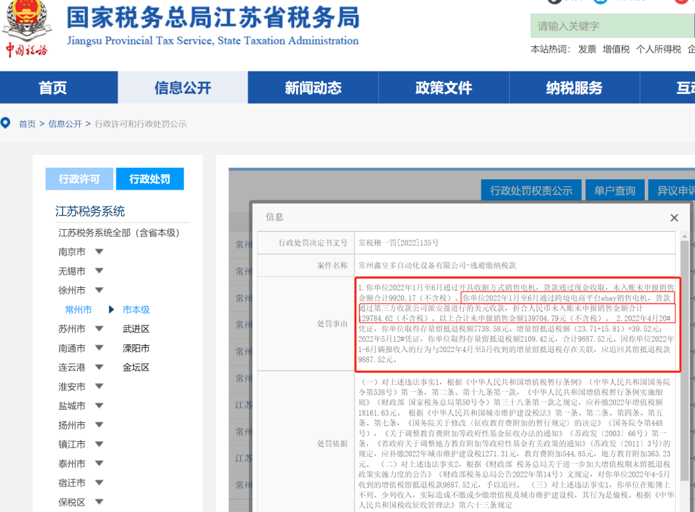The image size is (695, 512).
Task: Click the 处罚事由 label
Action: point(332,324)
